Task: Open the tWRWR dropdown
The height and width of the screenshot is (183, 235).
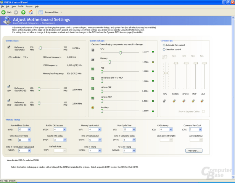Action: (x=134, y=151)
